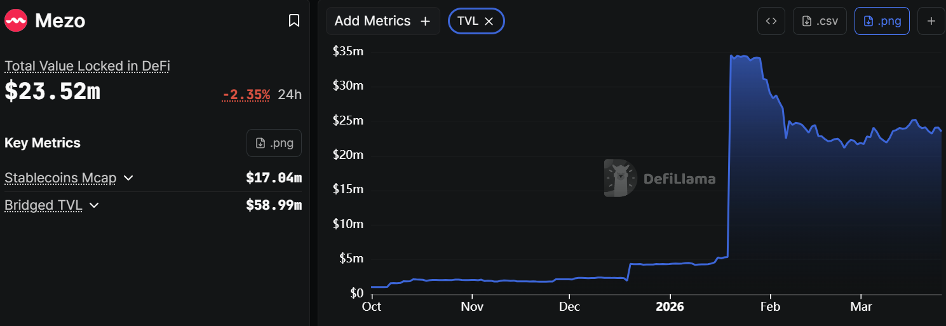Viewport: 946px width, 326px height.
Task: Click the Stablecoins Mcap label
Action: point(60,178)
